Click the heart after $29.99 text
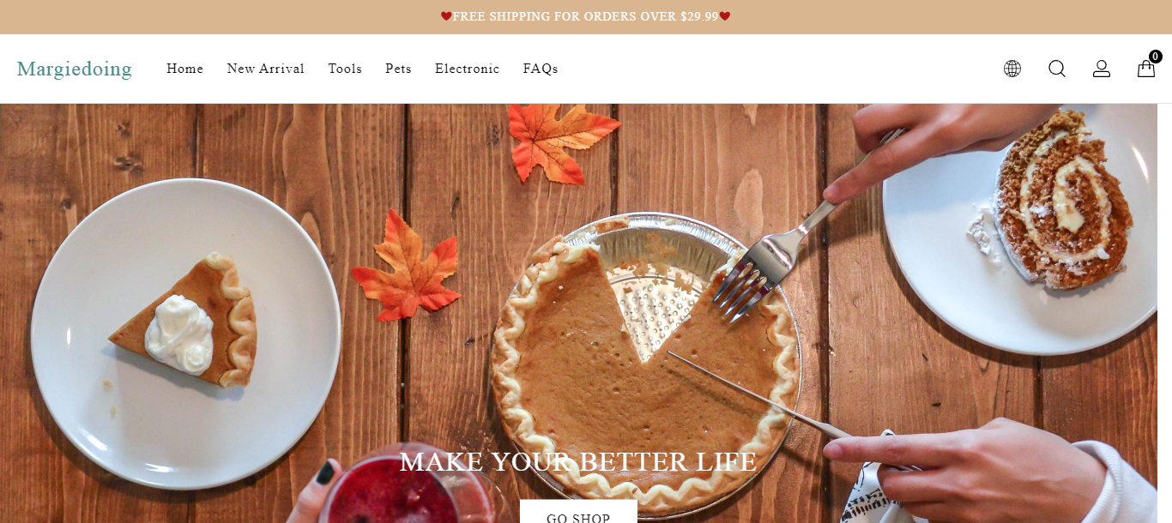 pos(725,16)
